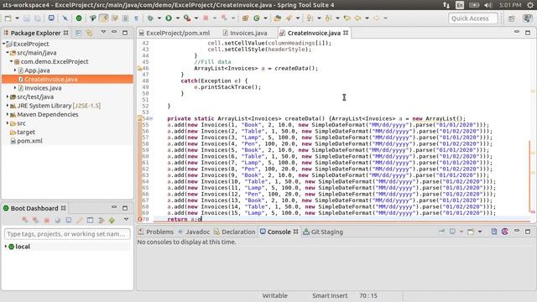Click the network indicator in top bar
537x302 pixels.
click(446, 5)
